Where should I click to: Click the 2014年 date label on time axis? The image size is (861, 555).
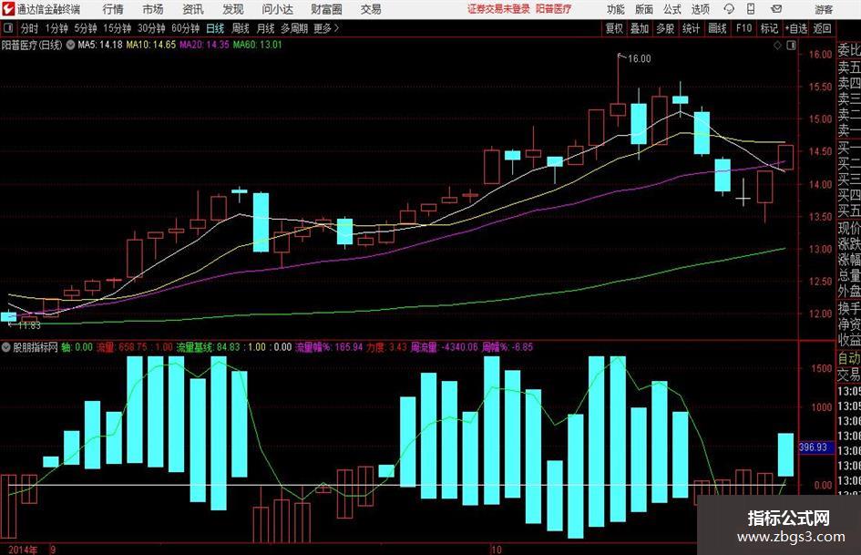(x=23, y=550)
